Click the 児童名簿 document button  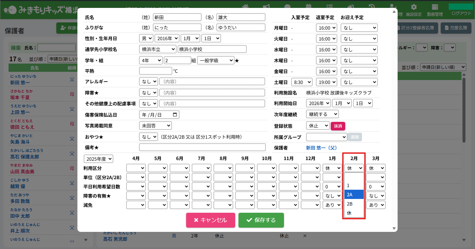point(456,28)
